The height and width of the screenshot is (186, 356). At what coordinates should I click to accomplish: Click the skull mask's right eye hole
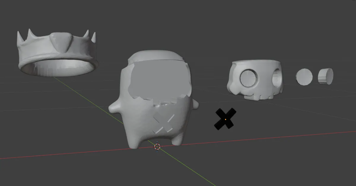point(276,78)
